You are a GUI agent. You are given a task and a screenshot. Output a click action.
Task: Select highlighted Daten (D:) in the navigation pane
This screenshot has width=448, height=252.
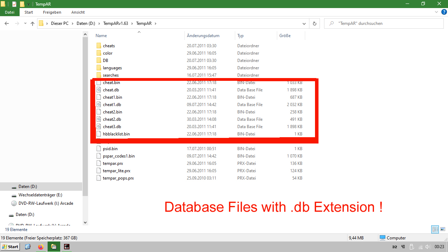(x=41, y=187)
